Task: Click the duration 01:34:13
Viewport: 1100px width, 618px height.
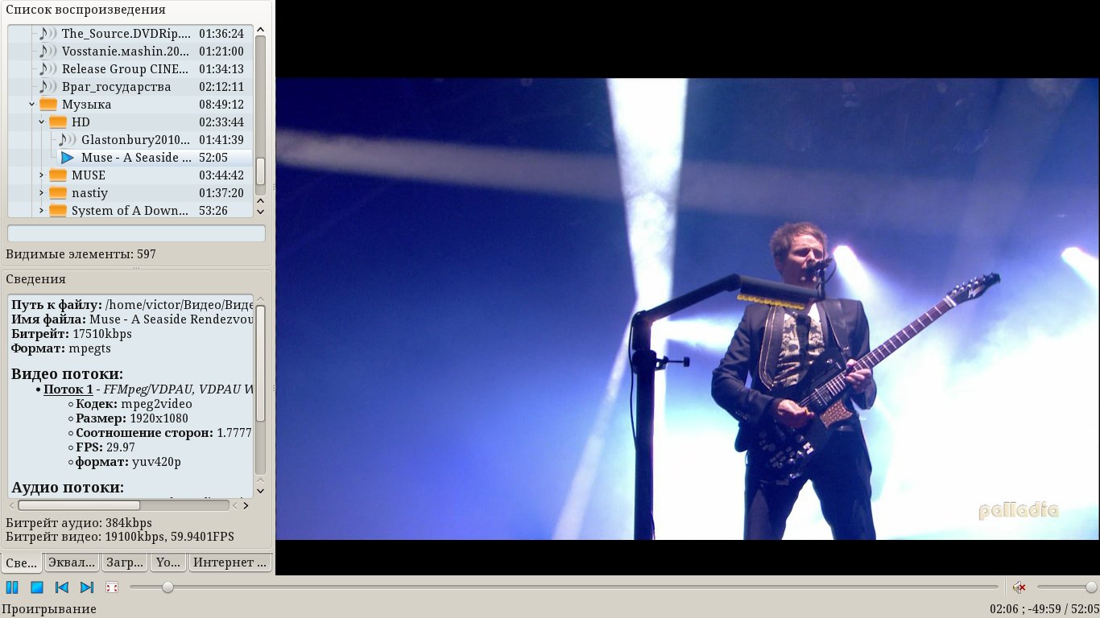Action: click(221, 69)
